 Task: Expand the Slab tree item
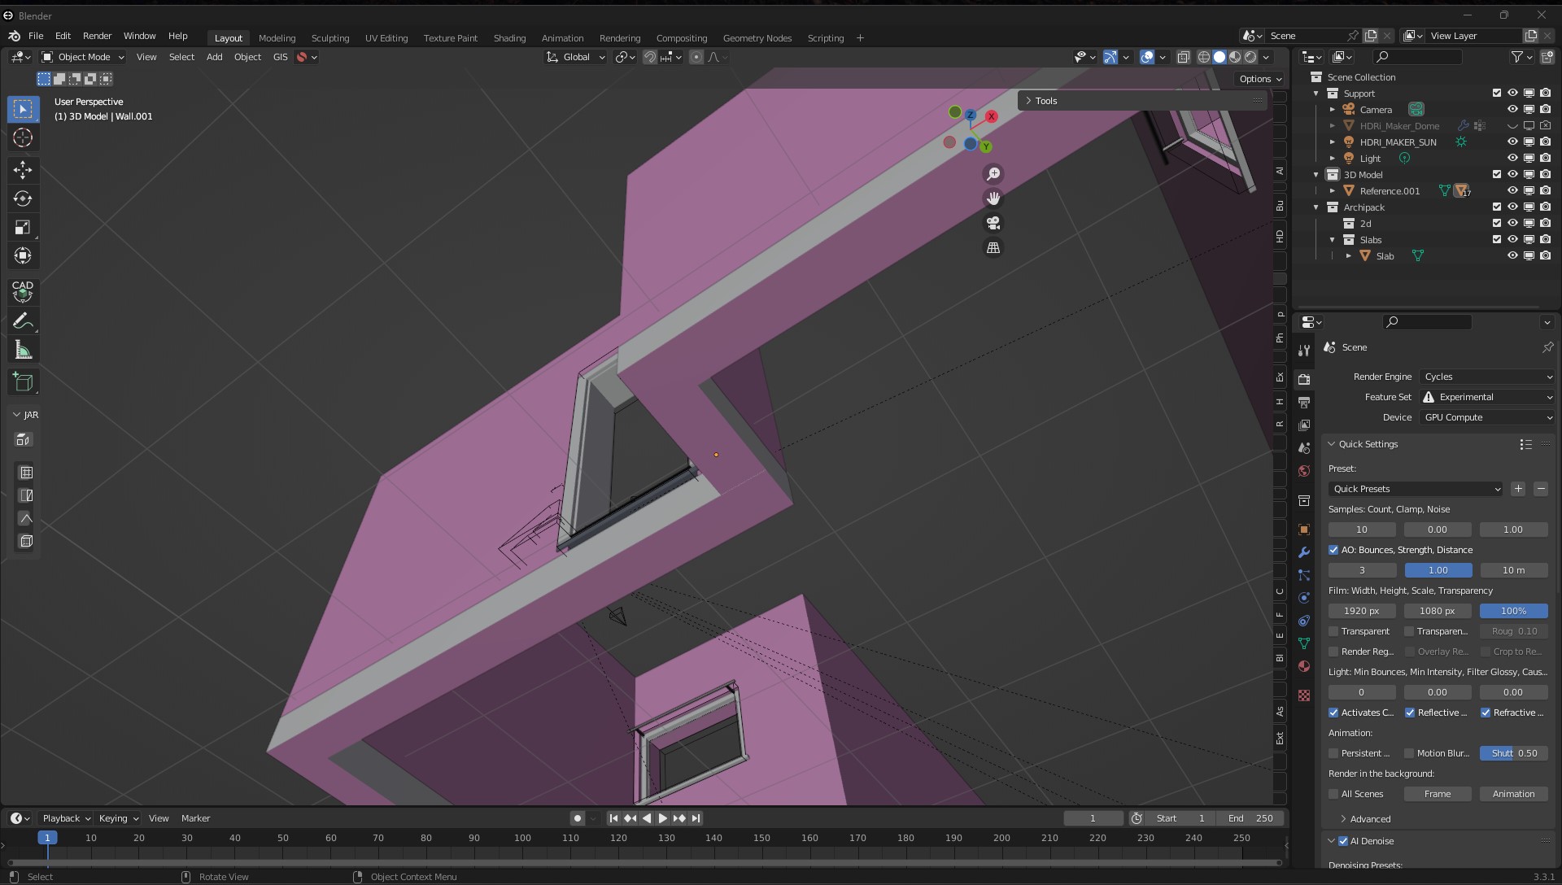tap(1348, 255)
